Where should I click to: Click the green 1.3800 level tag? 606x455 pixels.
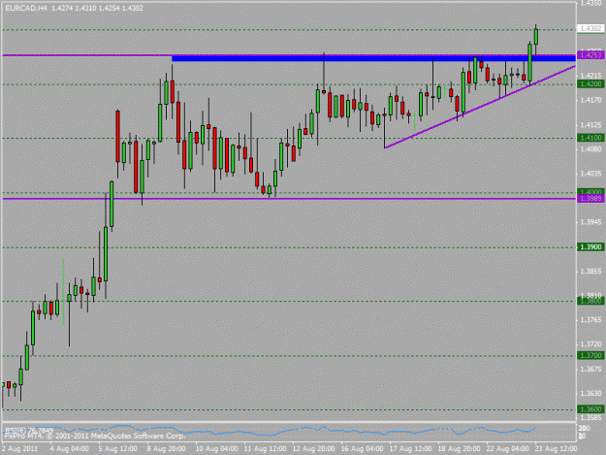[x=590, y=301]
